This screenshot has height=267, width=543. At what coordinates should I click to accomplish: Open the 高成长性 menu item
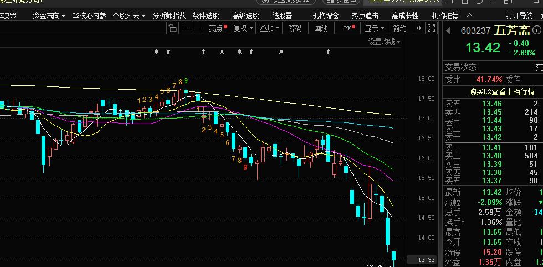click(x=405, y=16)
